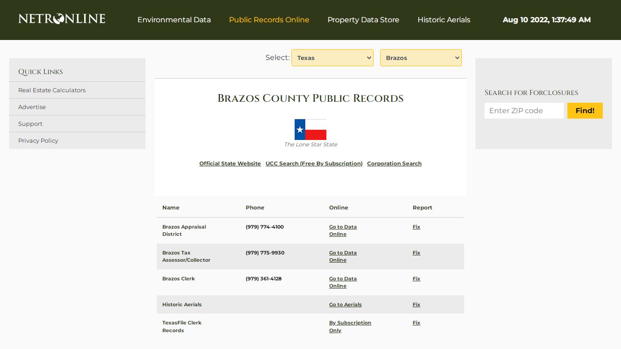The height and width of the screenshot is (349, 621).
Task: Click the NETRONLINE logo
Action: click(62, 19)
